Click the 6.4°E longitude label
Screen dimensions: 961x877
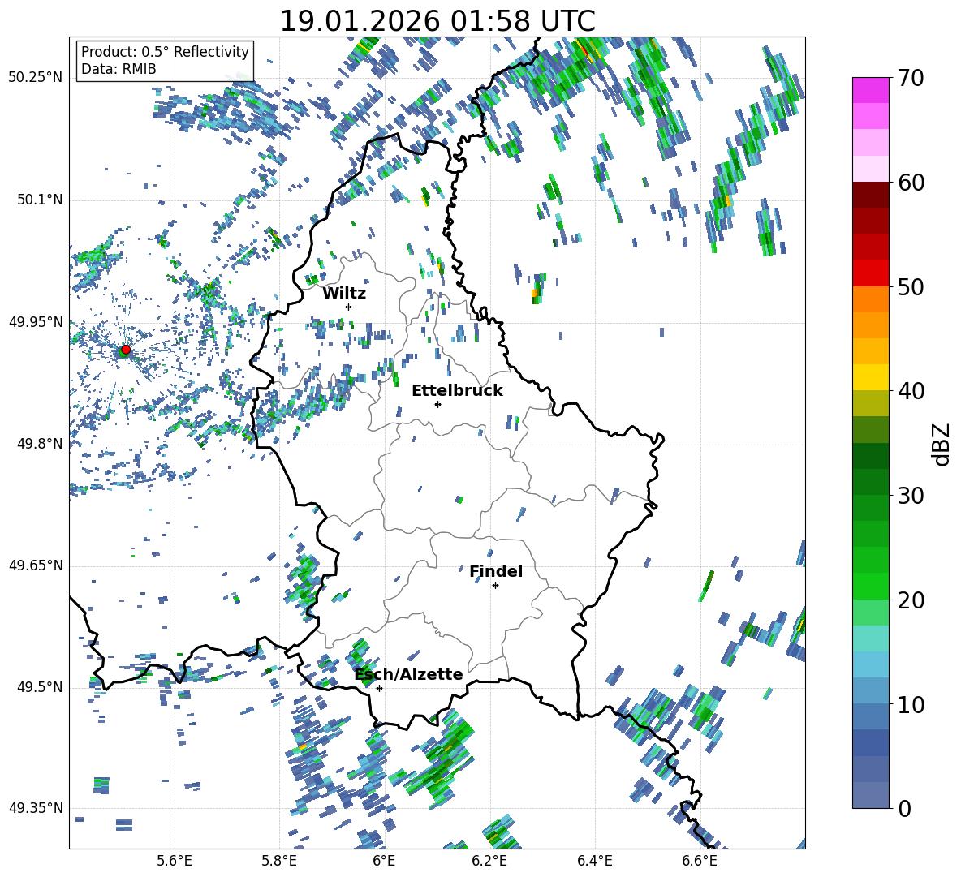(594, 861)
